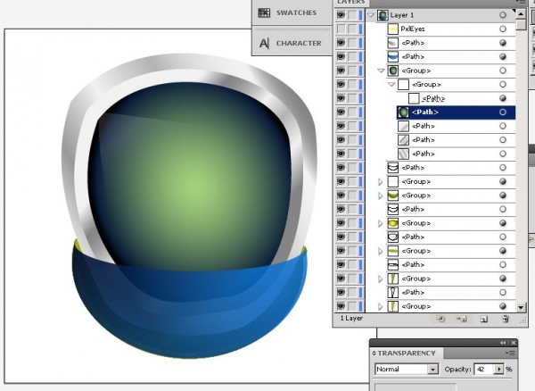The height and width of the screenshot is (391, 535).
Task: Toggle the lock box on Layer 1 row
Action: (x=352, y=15)
